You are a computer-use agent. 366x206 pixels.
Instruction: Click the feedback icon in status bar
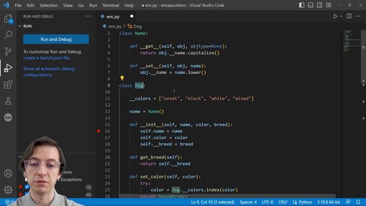click(348, 202)
